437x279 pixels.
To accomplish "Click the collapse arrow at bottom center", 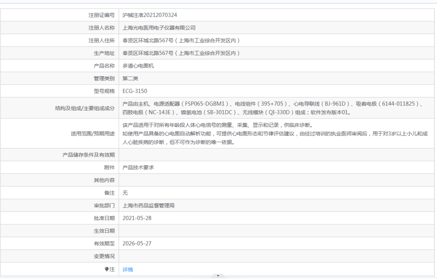I will pos(218,276).
